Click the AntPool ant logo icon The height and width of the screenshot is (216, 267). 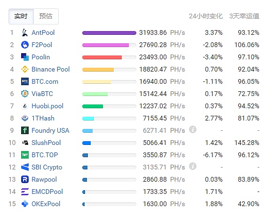(x=25, y=32)
